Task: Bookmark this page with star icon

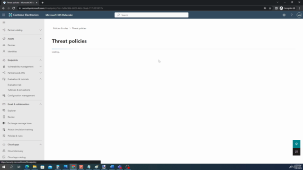Action: pyautogui.click(x=270, y=8)
